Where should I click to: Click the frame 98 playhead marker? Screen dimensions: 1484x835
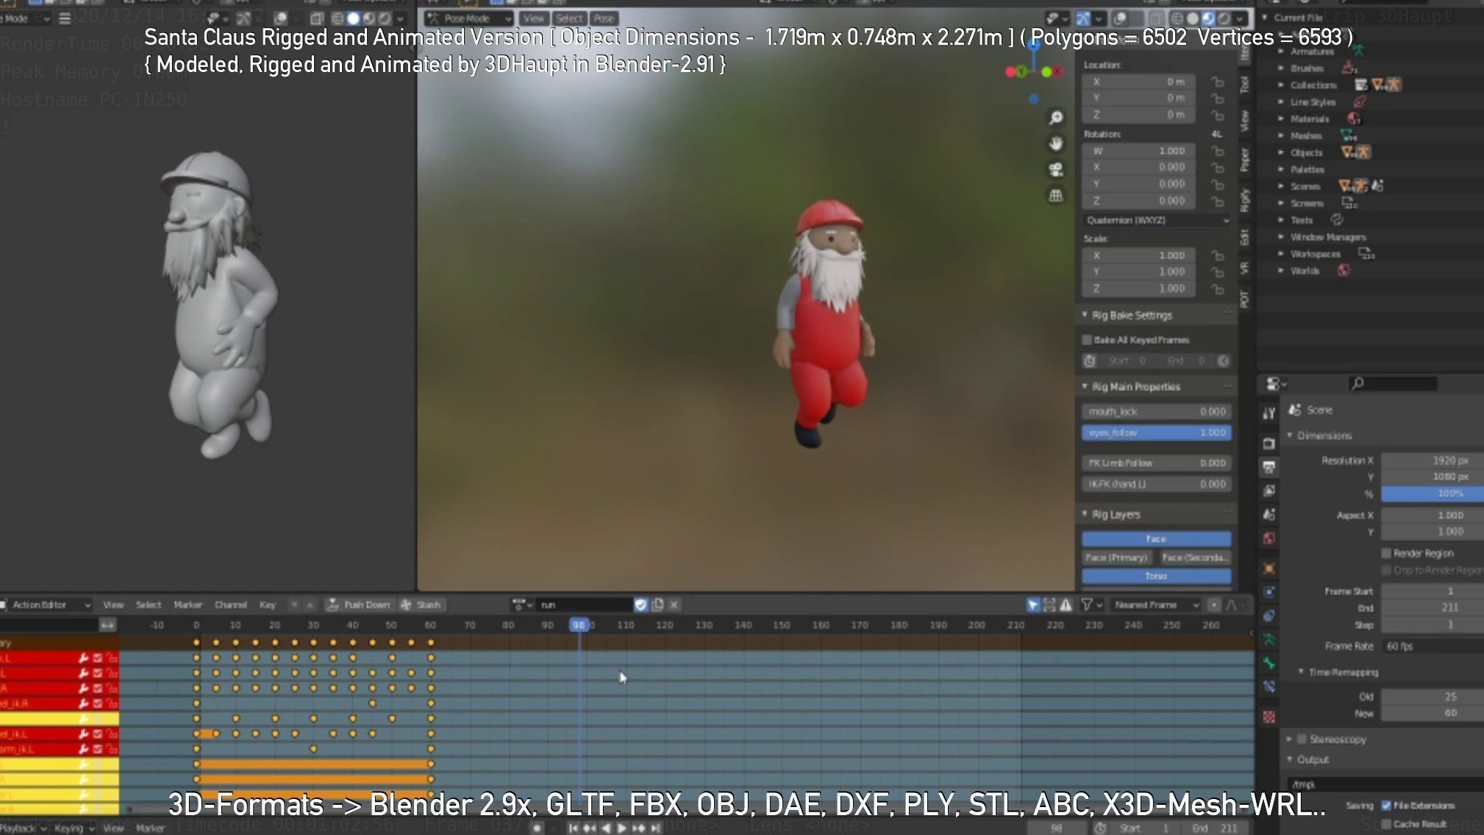pyautogui.click(x=579, y=625)
